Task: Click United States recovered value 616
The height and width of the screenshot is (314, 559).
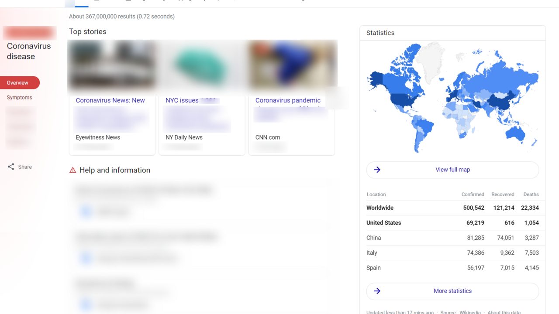Action: coord(509,223)
